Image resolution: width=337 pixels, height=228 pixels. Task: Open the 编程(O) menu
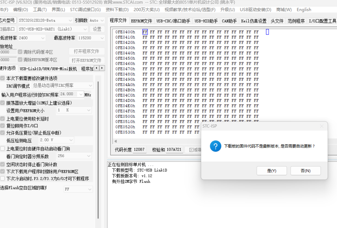[21, 10]
